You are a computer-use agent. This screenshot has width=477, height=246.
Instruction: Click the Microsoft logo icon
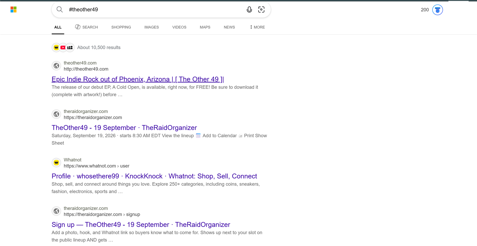[13, 10]
